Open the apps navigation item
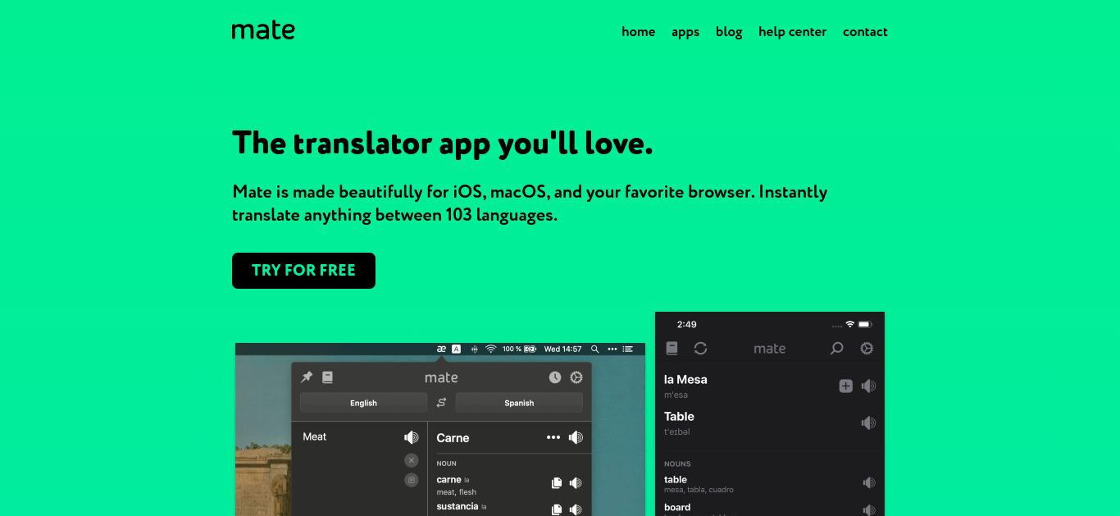The image size is (1120, 516). tap(685, 32)
